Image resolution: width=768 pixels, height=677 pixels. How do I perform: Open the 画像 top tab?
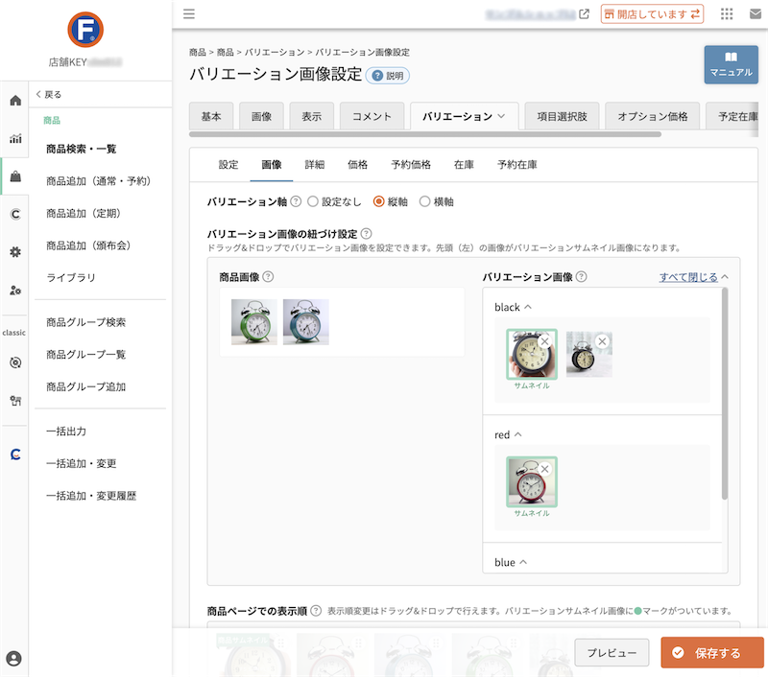coord(261,116)
